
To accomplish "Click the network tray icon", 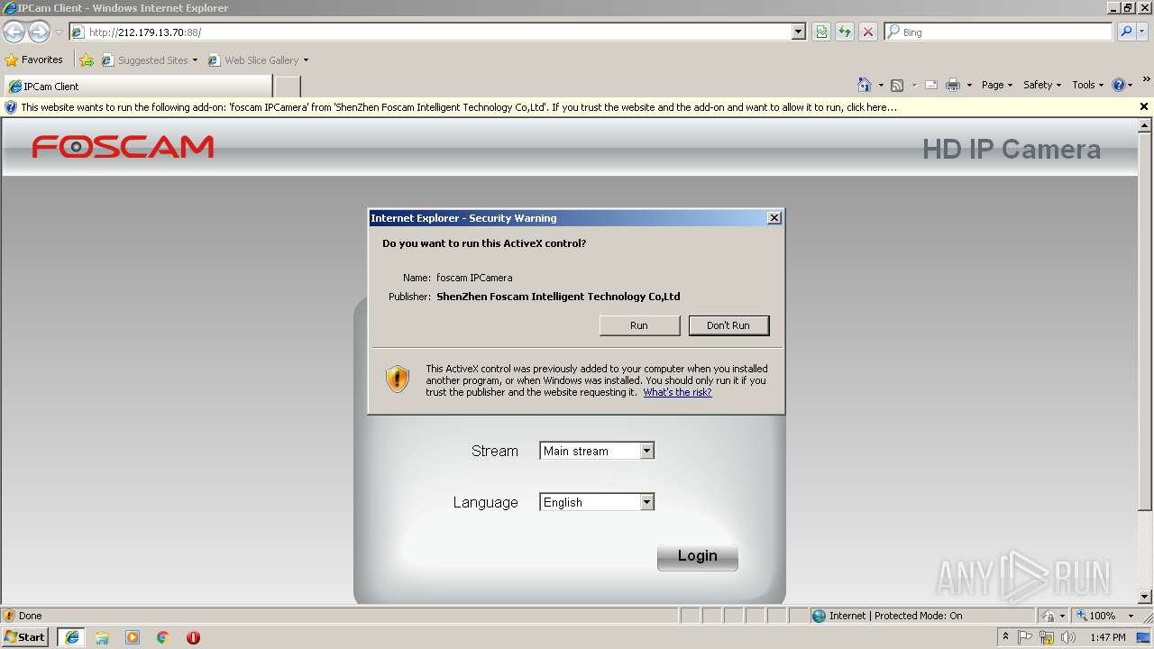I will point(1047,637).
